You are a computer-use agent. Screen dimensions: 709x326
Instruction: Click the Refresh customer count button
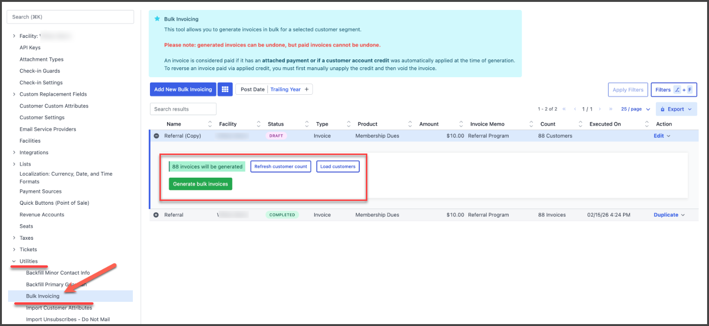[280, 167]
